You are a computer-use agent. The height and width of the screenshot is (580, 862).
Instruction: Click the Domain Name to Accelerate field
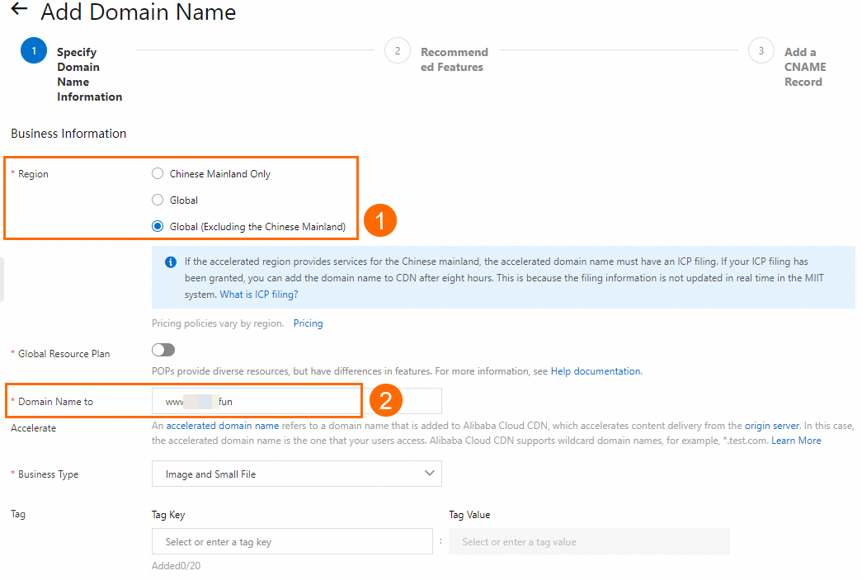(x=297, y=402)
